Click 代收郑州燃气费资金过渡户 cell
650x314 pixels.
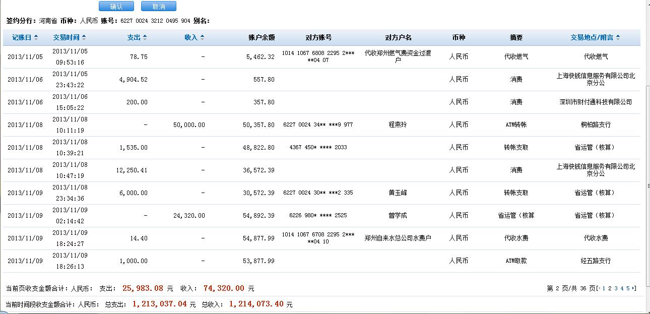click(x=398, y=56)
